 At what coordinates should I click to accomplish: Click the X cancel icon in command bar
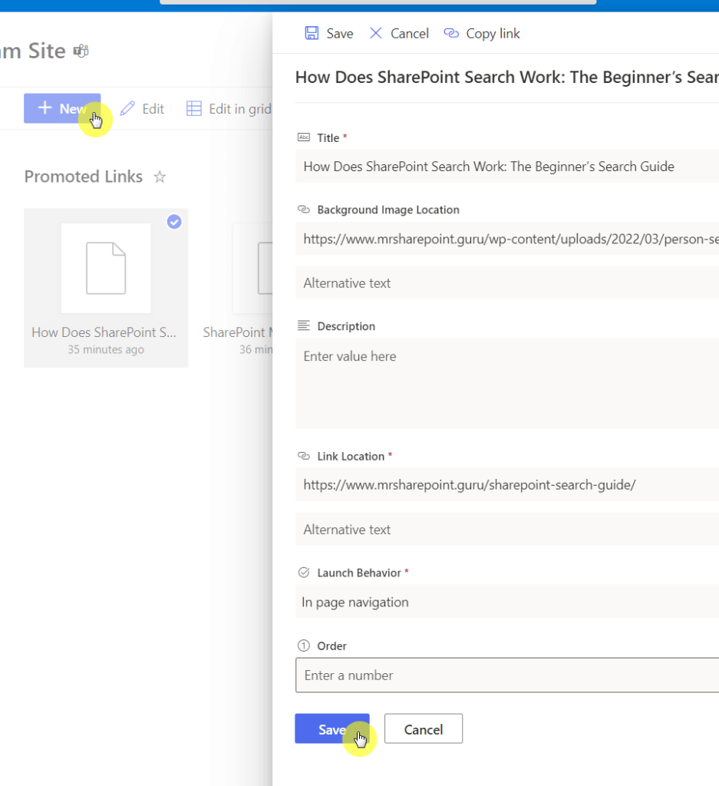click(376, 33)
